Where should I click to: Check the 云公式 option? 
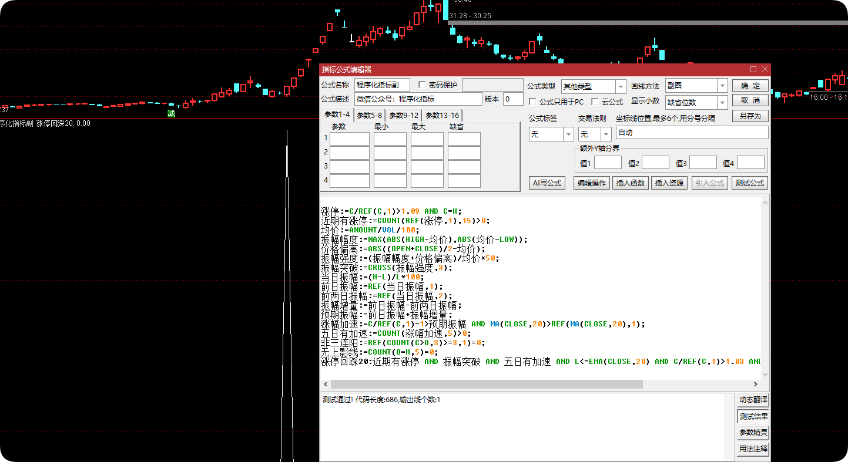point(595,102)
